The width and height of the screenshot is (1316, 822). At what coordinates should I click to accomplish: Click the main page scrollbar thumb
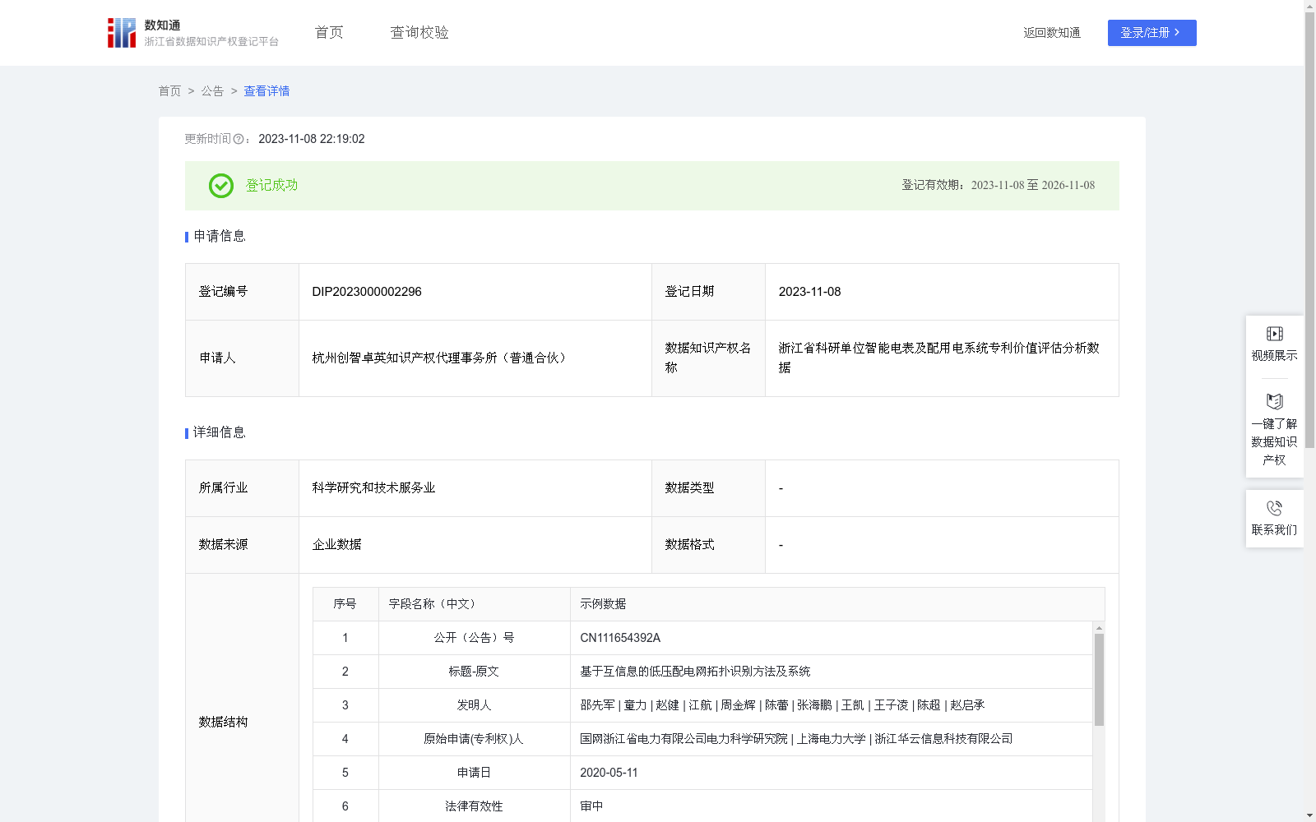1309,230
